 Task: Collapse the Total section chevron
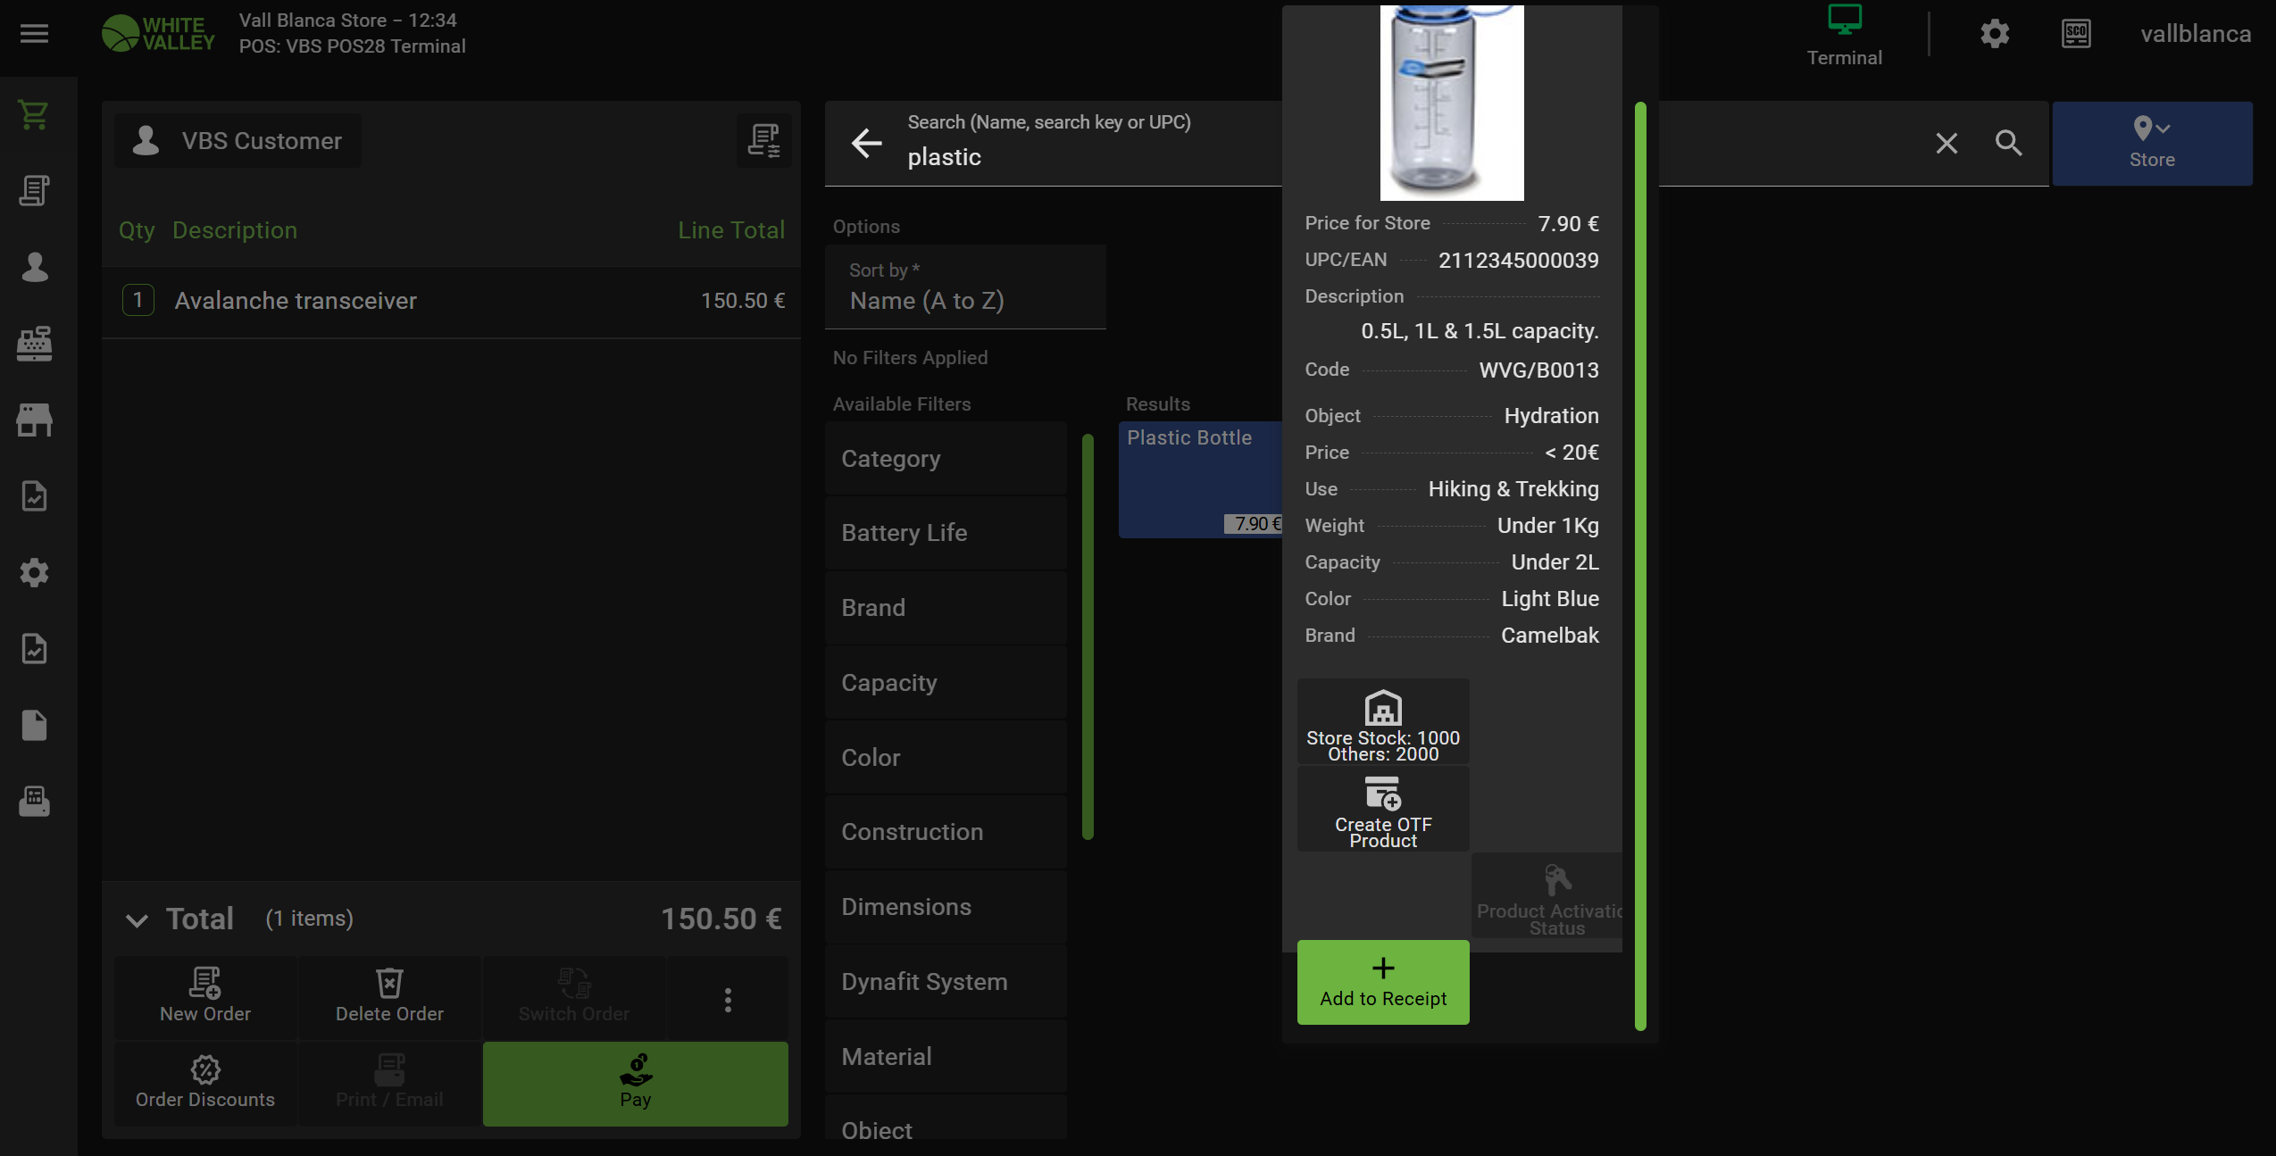pos(137,920)
